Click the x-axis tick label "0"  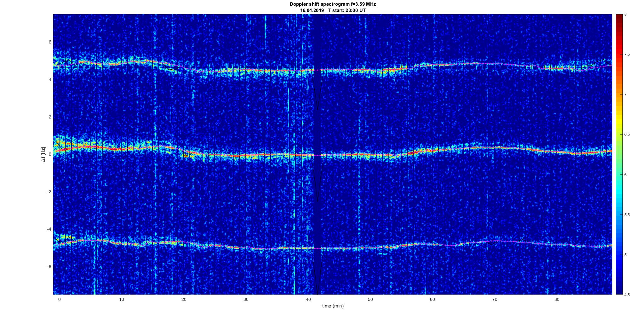pyautogui.click(x=59, y=300)
